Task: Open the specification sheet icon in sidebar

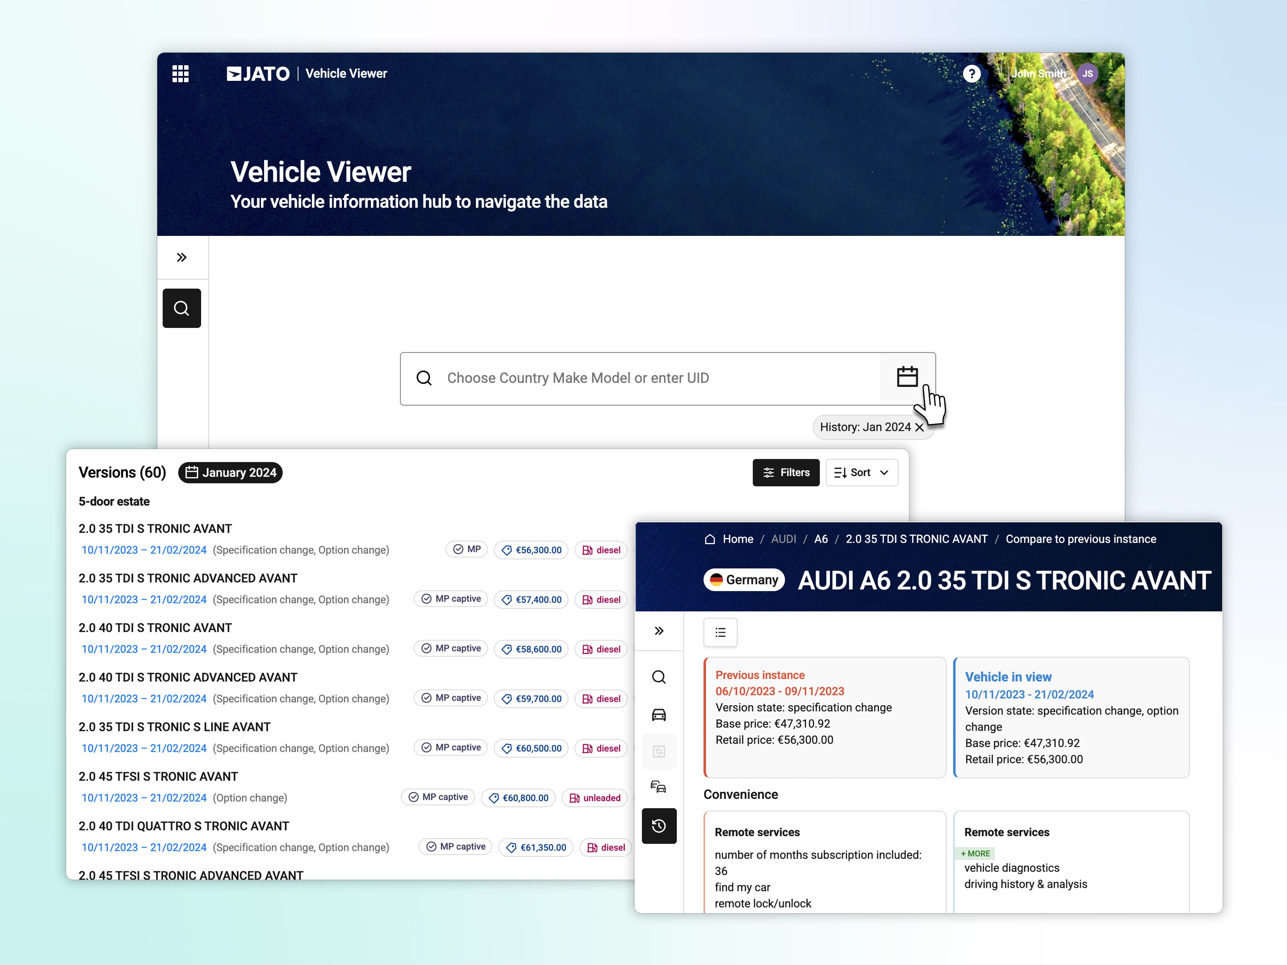Action: pyautogui.click(x=659, y=751)
